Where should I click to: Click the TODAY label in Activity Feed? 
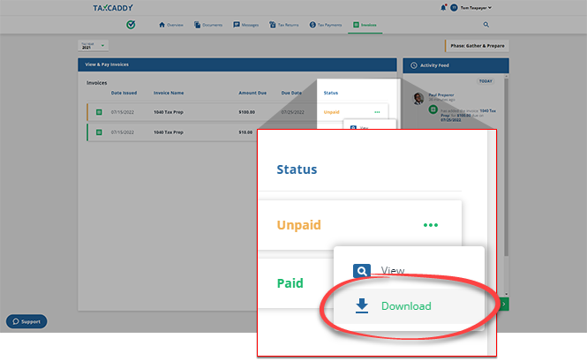pos(485,81)
